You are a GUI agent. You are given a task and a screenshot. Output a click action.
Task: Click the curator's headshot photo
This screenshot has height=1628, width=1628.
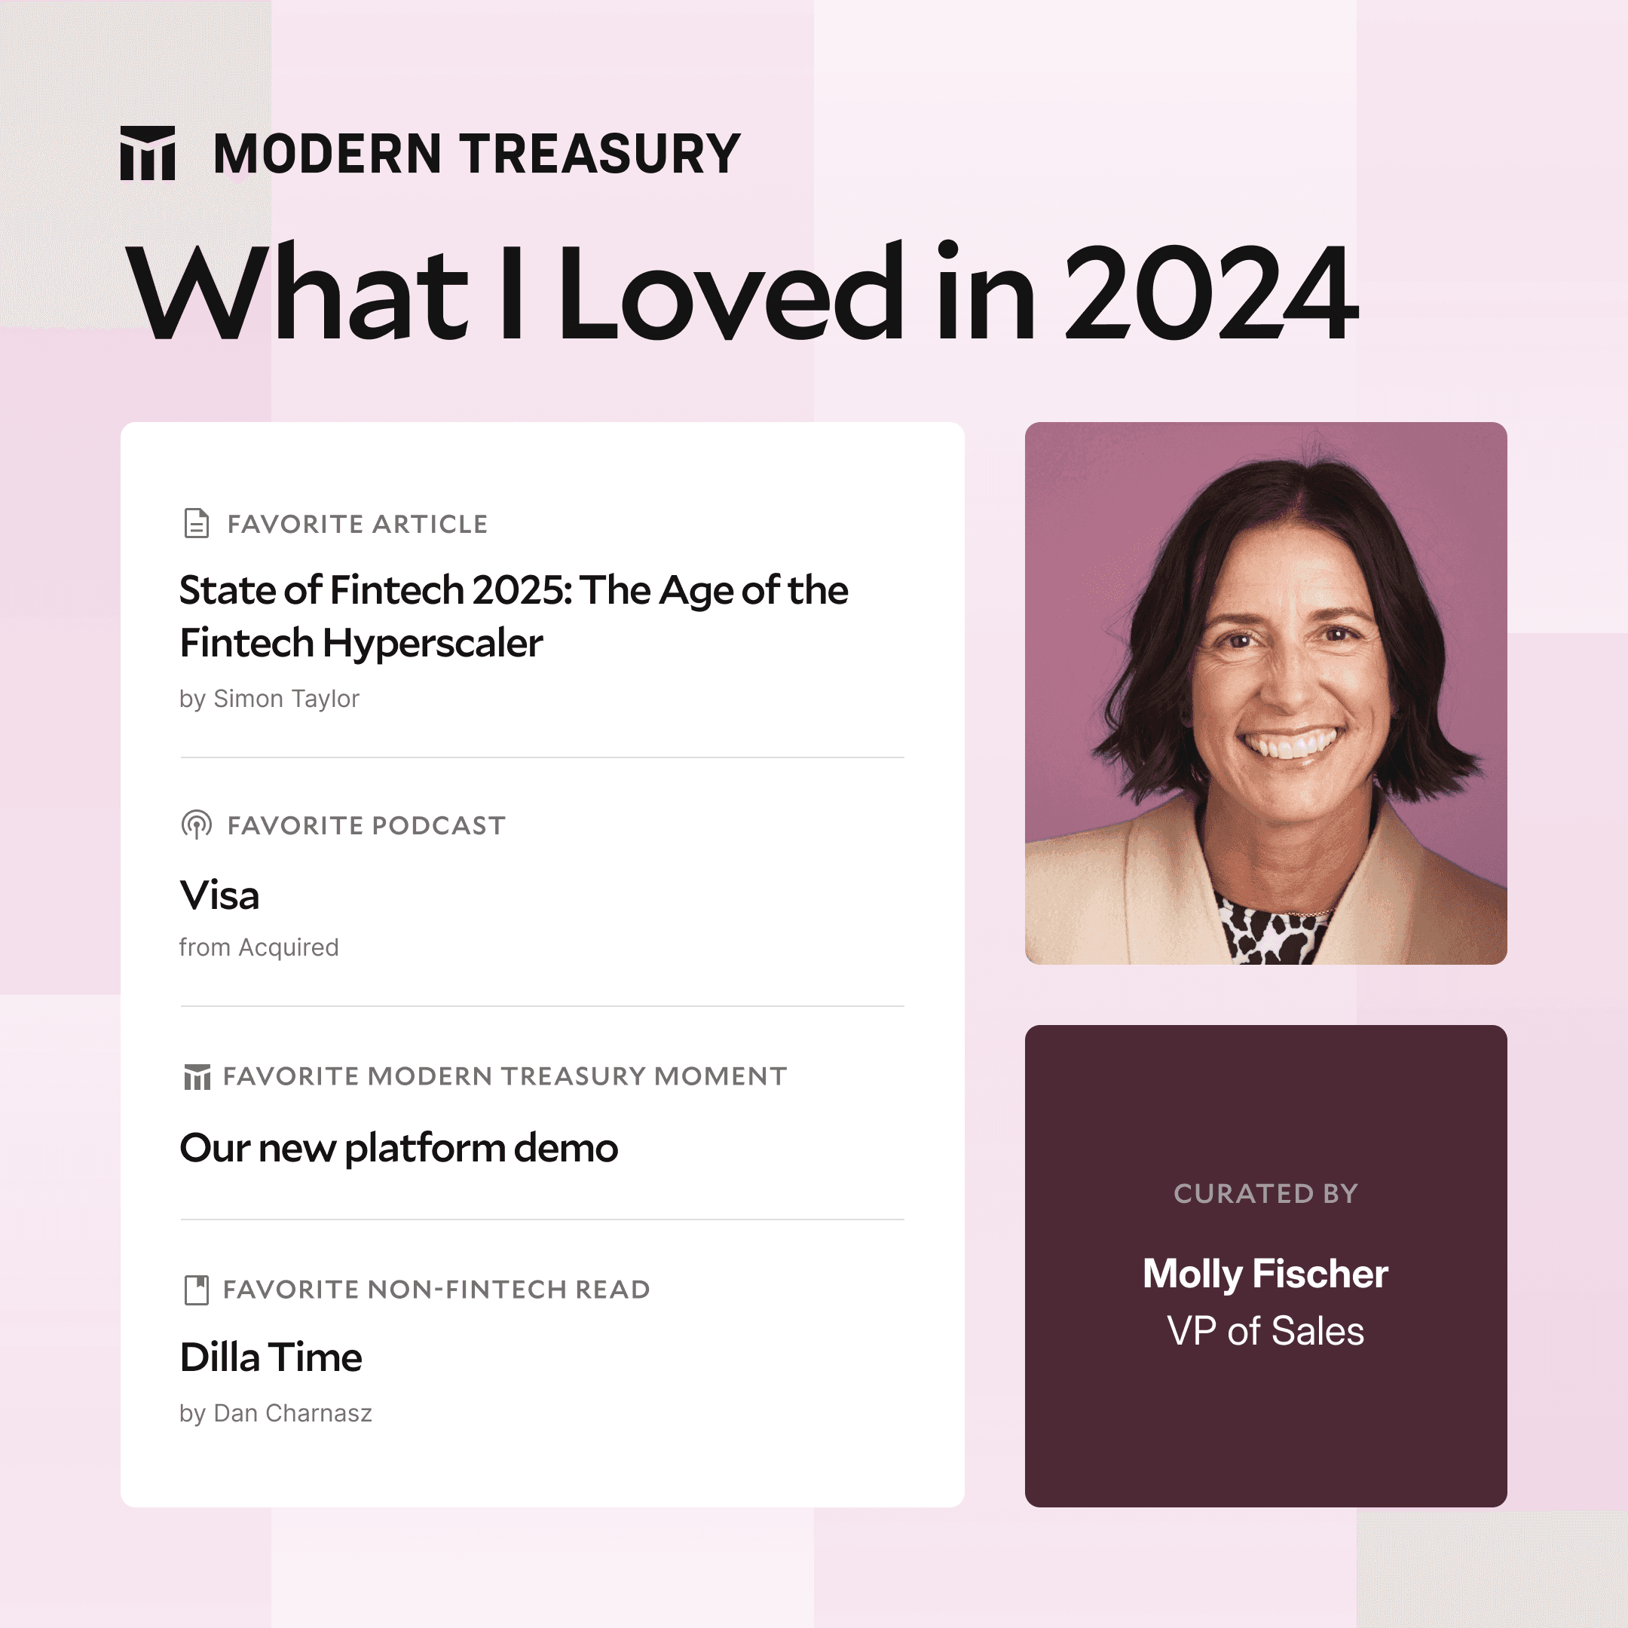(x=1265, y=693)
